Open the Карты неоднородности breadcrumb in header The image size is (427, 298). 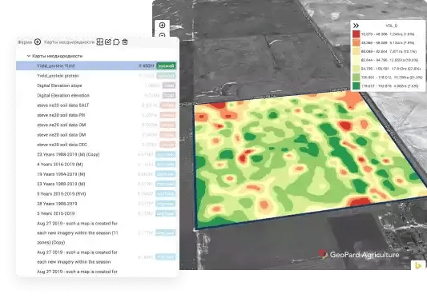pyautogui.click(x=69, y=42)
